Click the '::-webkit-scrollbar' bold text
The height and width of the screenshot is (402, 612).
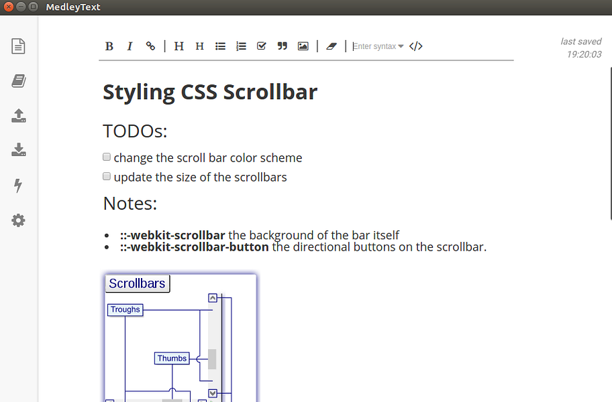point(172,235)
